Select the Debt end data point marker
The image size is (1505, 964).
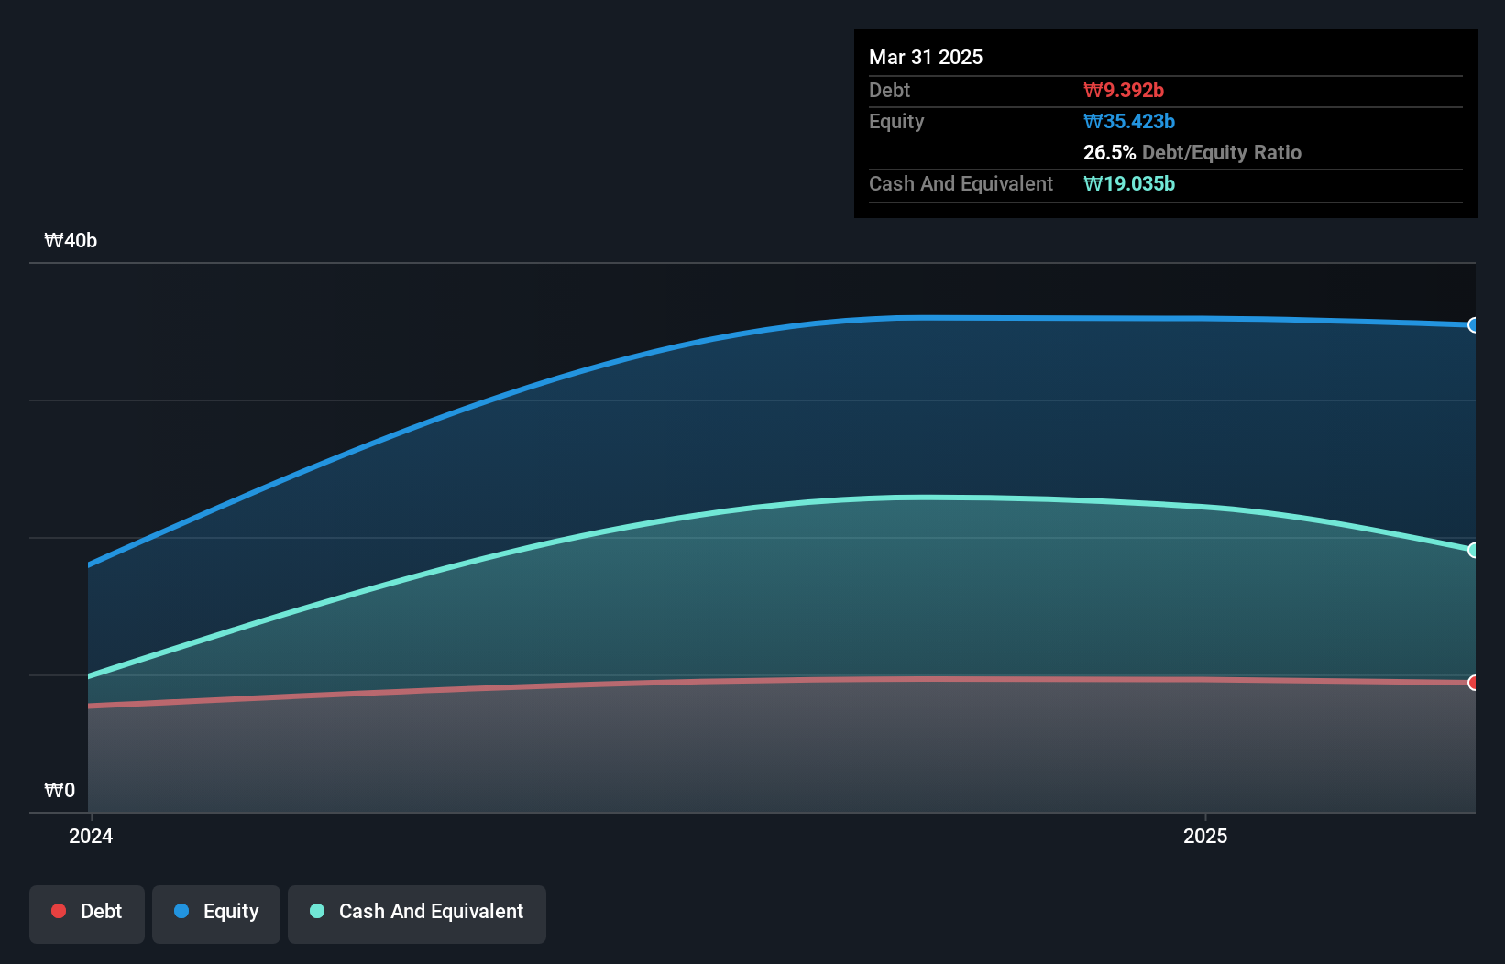click(x=1473, y=683)
